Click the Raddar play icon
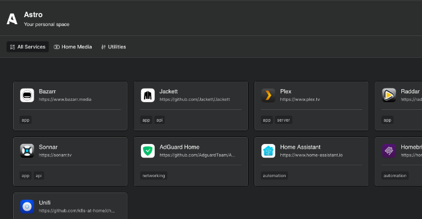The width and height of the screenshot is (422, 219). (x=389, y=95)
